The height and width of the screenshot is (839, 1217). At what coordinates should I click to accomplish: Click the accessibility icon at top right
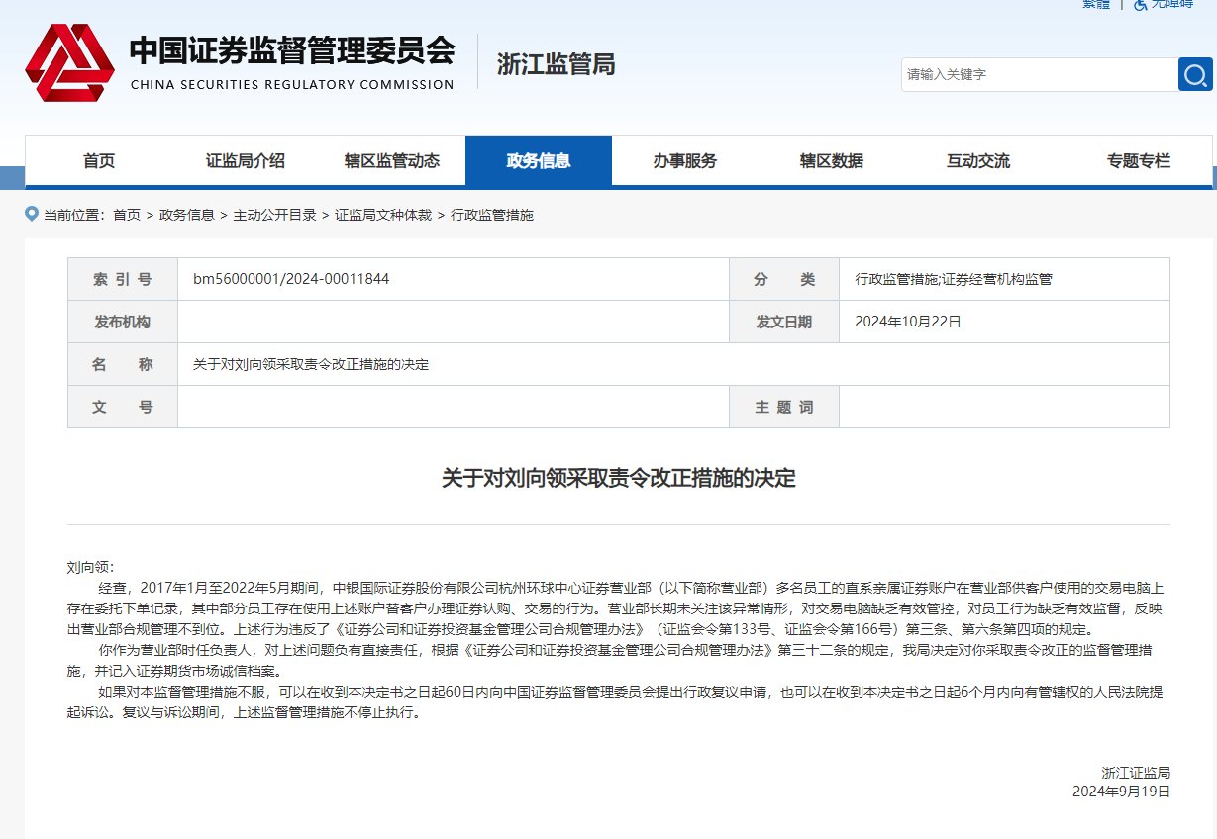click(x=1140, y=5)
